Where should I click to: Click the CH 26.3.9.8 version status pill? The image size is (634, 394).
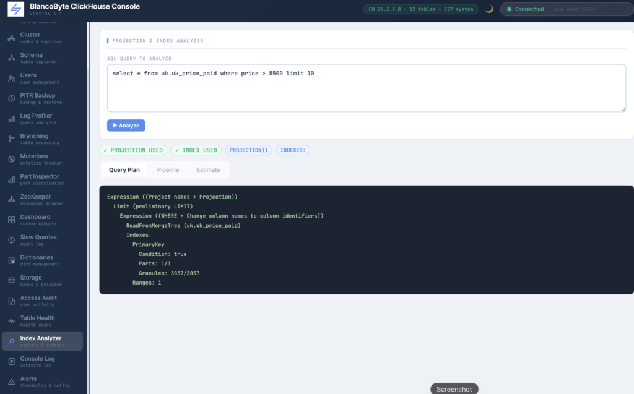click(420, 9)
